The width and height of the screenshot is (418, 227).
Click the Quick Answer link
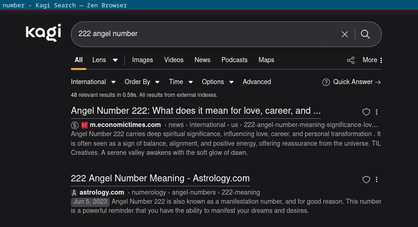pyautogui.click(x=352, y=82)
